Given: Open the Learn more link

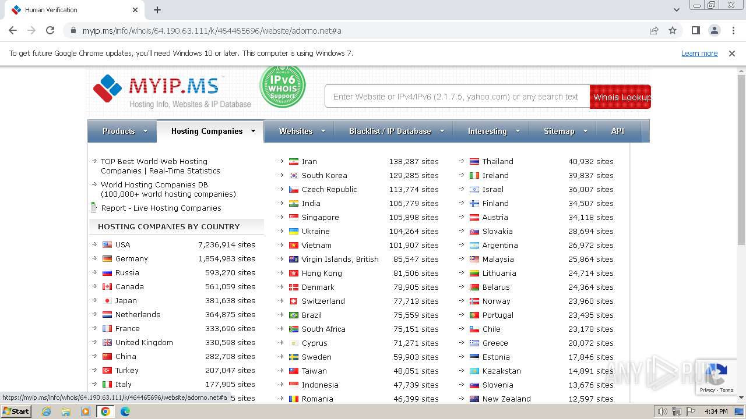Looking at the screenshot, I should (x=699, y=53).
